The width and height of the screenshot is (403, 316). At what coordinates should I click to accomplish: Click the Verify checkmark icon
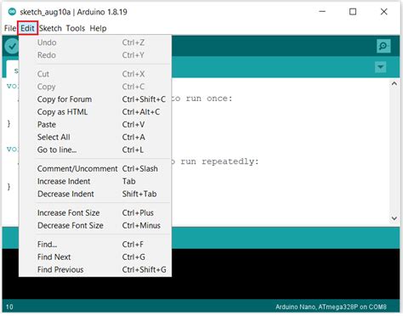[x=12, y=46]
